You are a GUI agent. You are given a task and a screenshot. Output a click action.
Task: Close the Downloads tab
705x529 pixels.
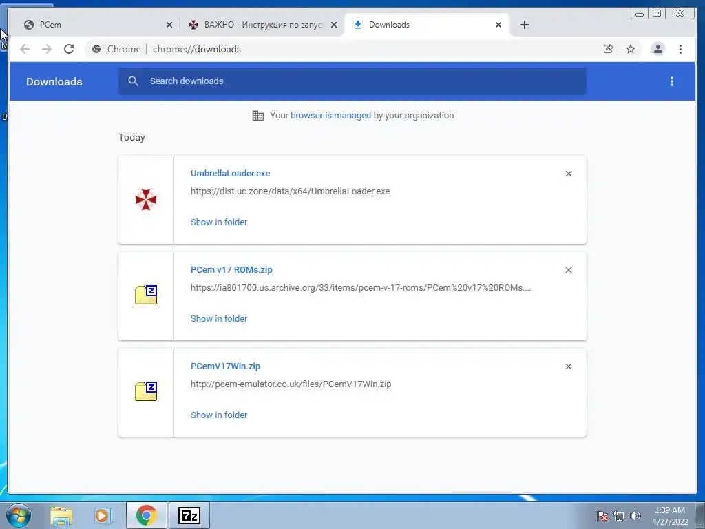(498, 25)
